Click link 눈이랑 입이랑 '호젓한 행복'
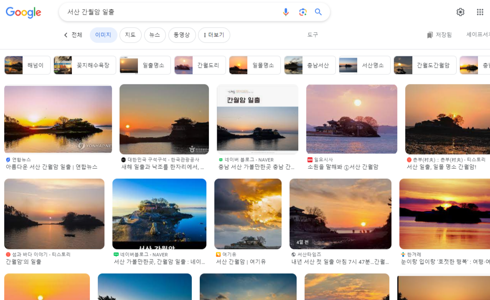Image resolution: width=490 pixels, height=300 pixels. point(445,262)
